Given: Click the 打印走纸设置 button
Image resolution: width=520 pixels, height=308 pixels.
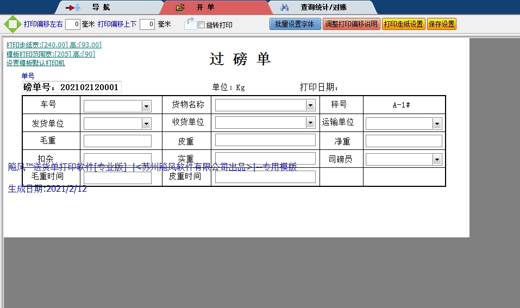Looking at the screenshot, I should [403, 24].
